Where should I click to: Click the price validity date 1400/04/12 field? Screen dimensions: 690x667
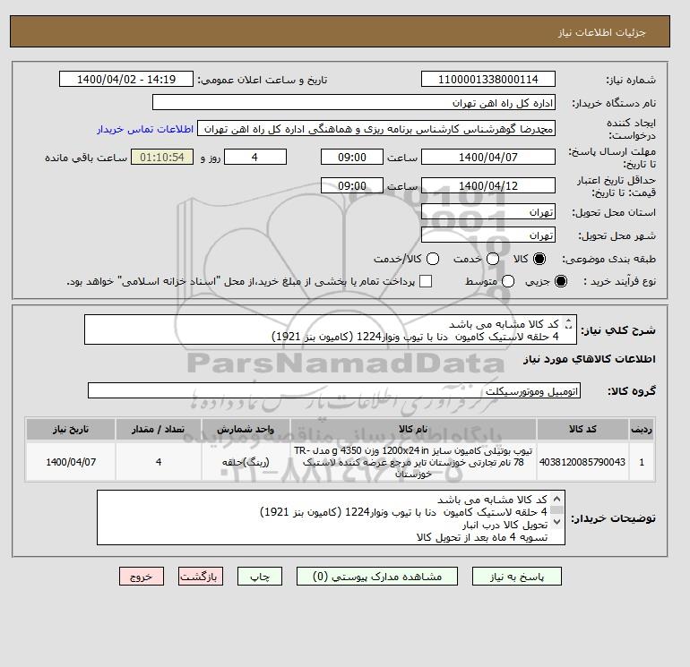click(488, 185)
